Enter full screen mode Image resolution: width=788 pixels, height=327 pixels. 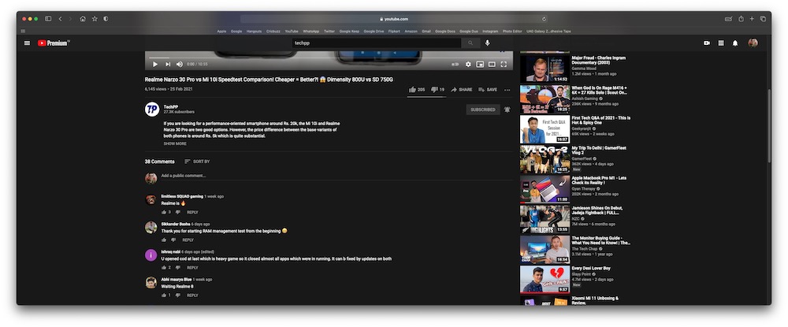tap(504, 65)
